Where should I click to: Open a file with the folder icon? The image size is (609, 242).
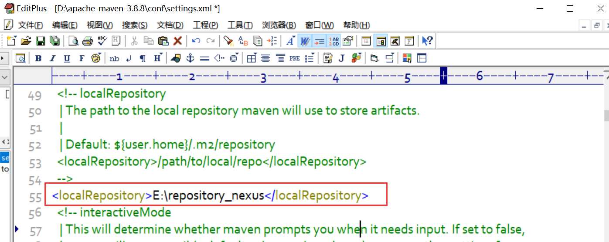(x=26, y=41)
